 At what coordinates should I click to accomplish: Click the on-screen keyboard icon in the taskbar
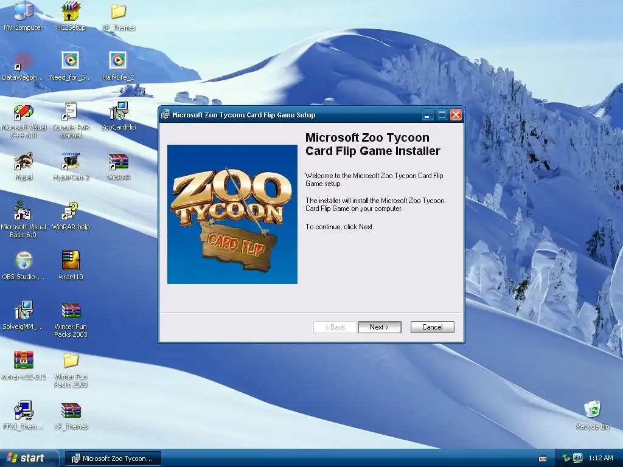(542, 458)
